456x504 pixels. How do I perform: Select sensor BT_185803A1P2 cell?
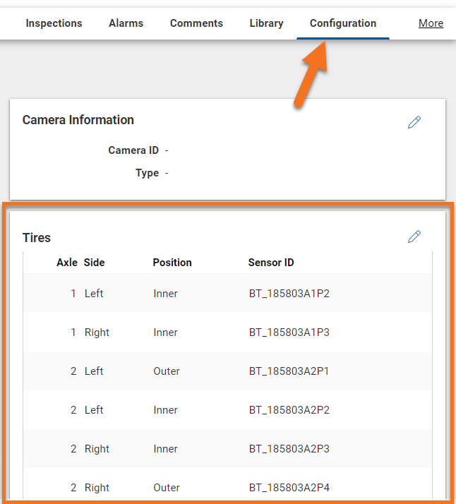coord(289,294)
